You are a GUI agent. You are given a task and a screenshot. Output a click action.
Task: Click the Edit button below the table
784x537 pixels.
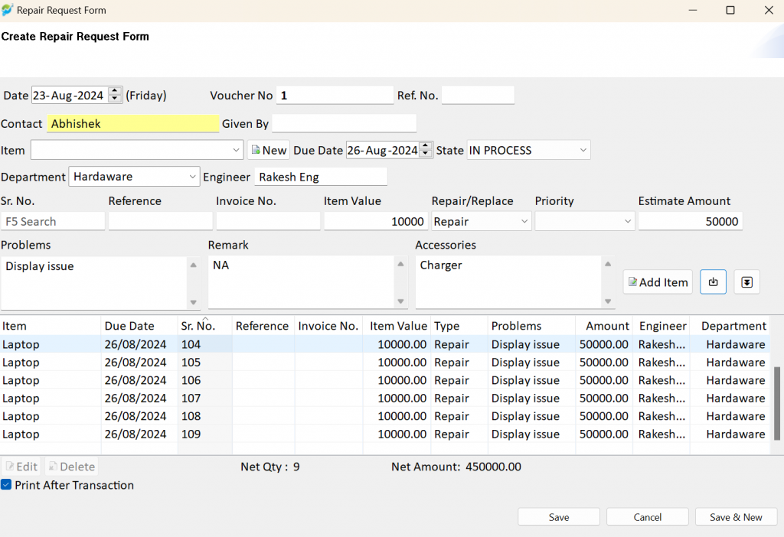pyautogui.click(x=21, y=467)
